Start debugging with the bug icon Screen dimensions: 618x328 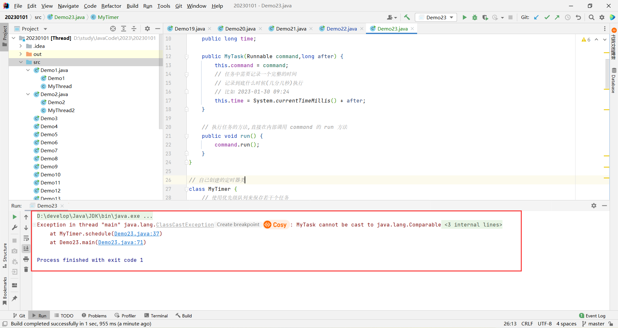tap(474, 17)
